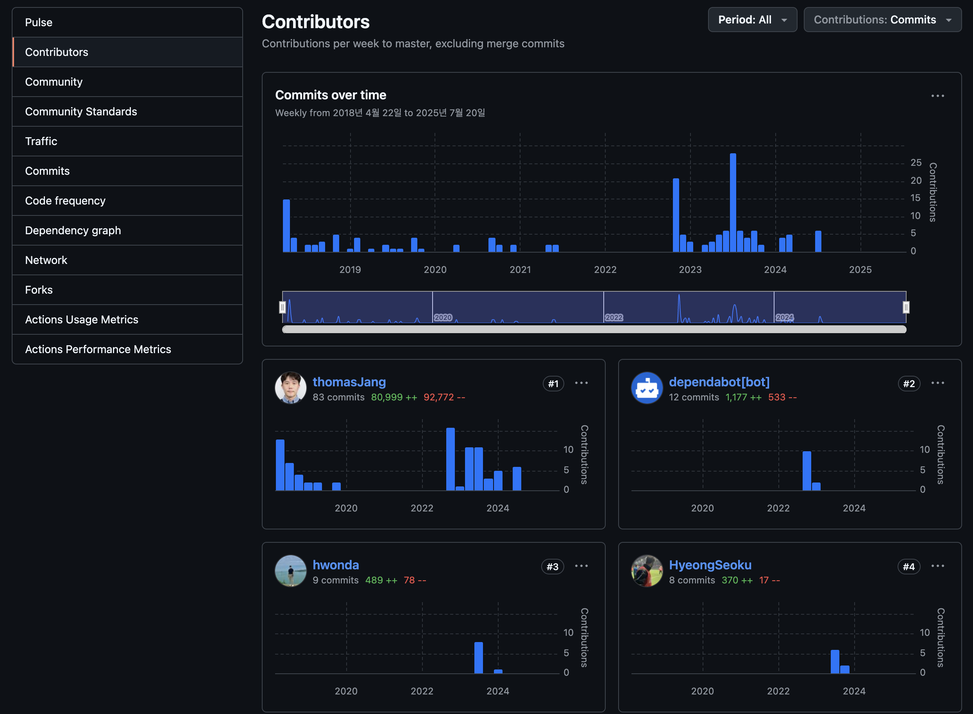Open Commits over time options menu
This screenshot has width=973, height=714.
point(937,96)
